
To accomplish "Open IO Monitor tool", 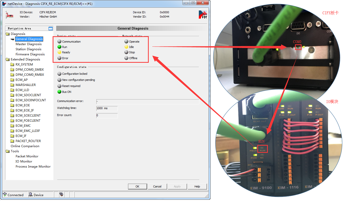I will click(24, 161).
